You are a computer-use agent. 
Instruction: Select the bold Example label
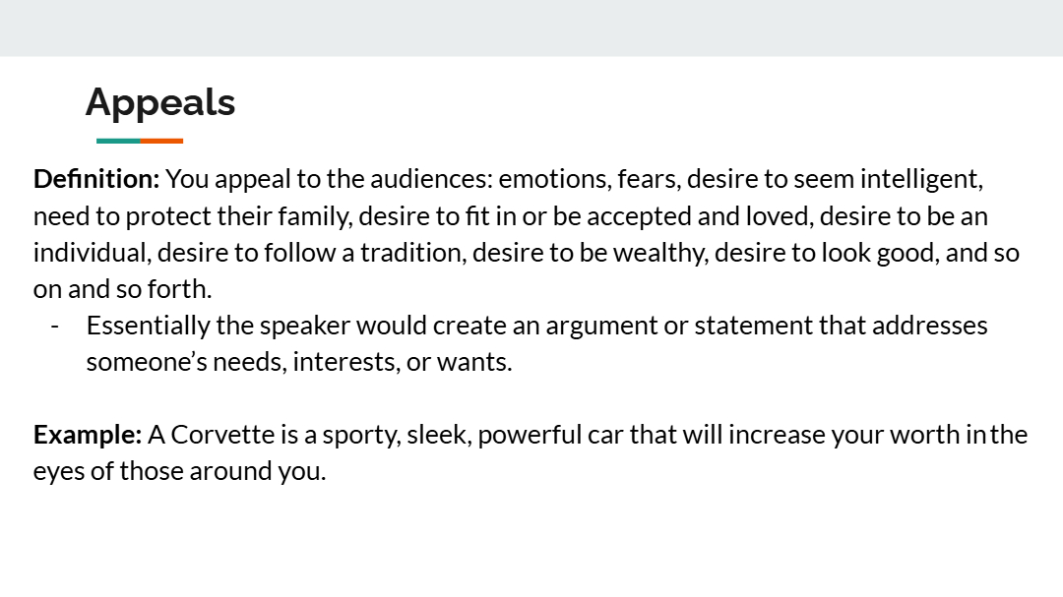click(x=88, y=435)
